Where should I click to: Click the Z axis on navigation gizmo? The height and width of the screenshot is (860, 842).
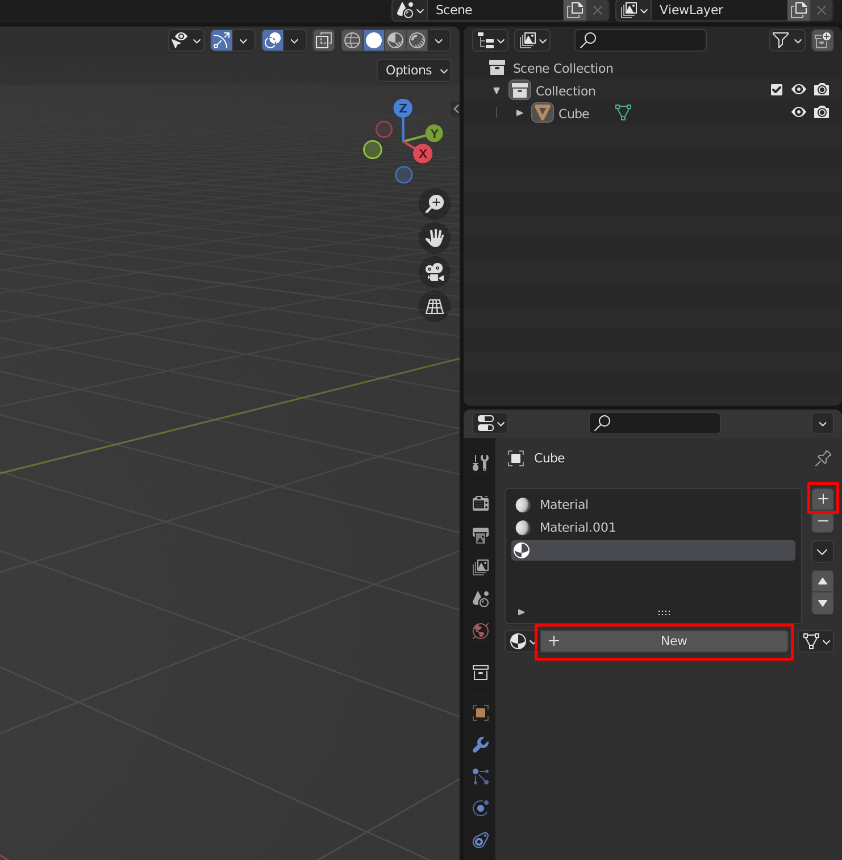click(403, 108)
